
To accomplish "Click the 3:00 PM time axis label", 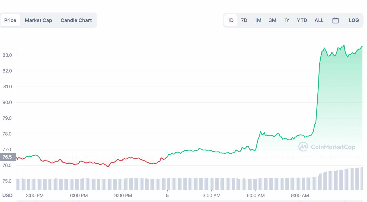I will [34, 195].
